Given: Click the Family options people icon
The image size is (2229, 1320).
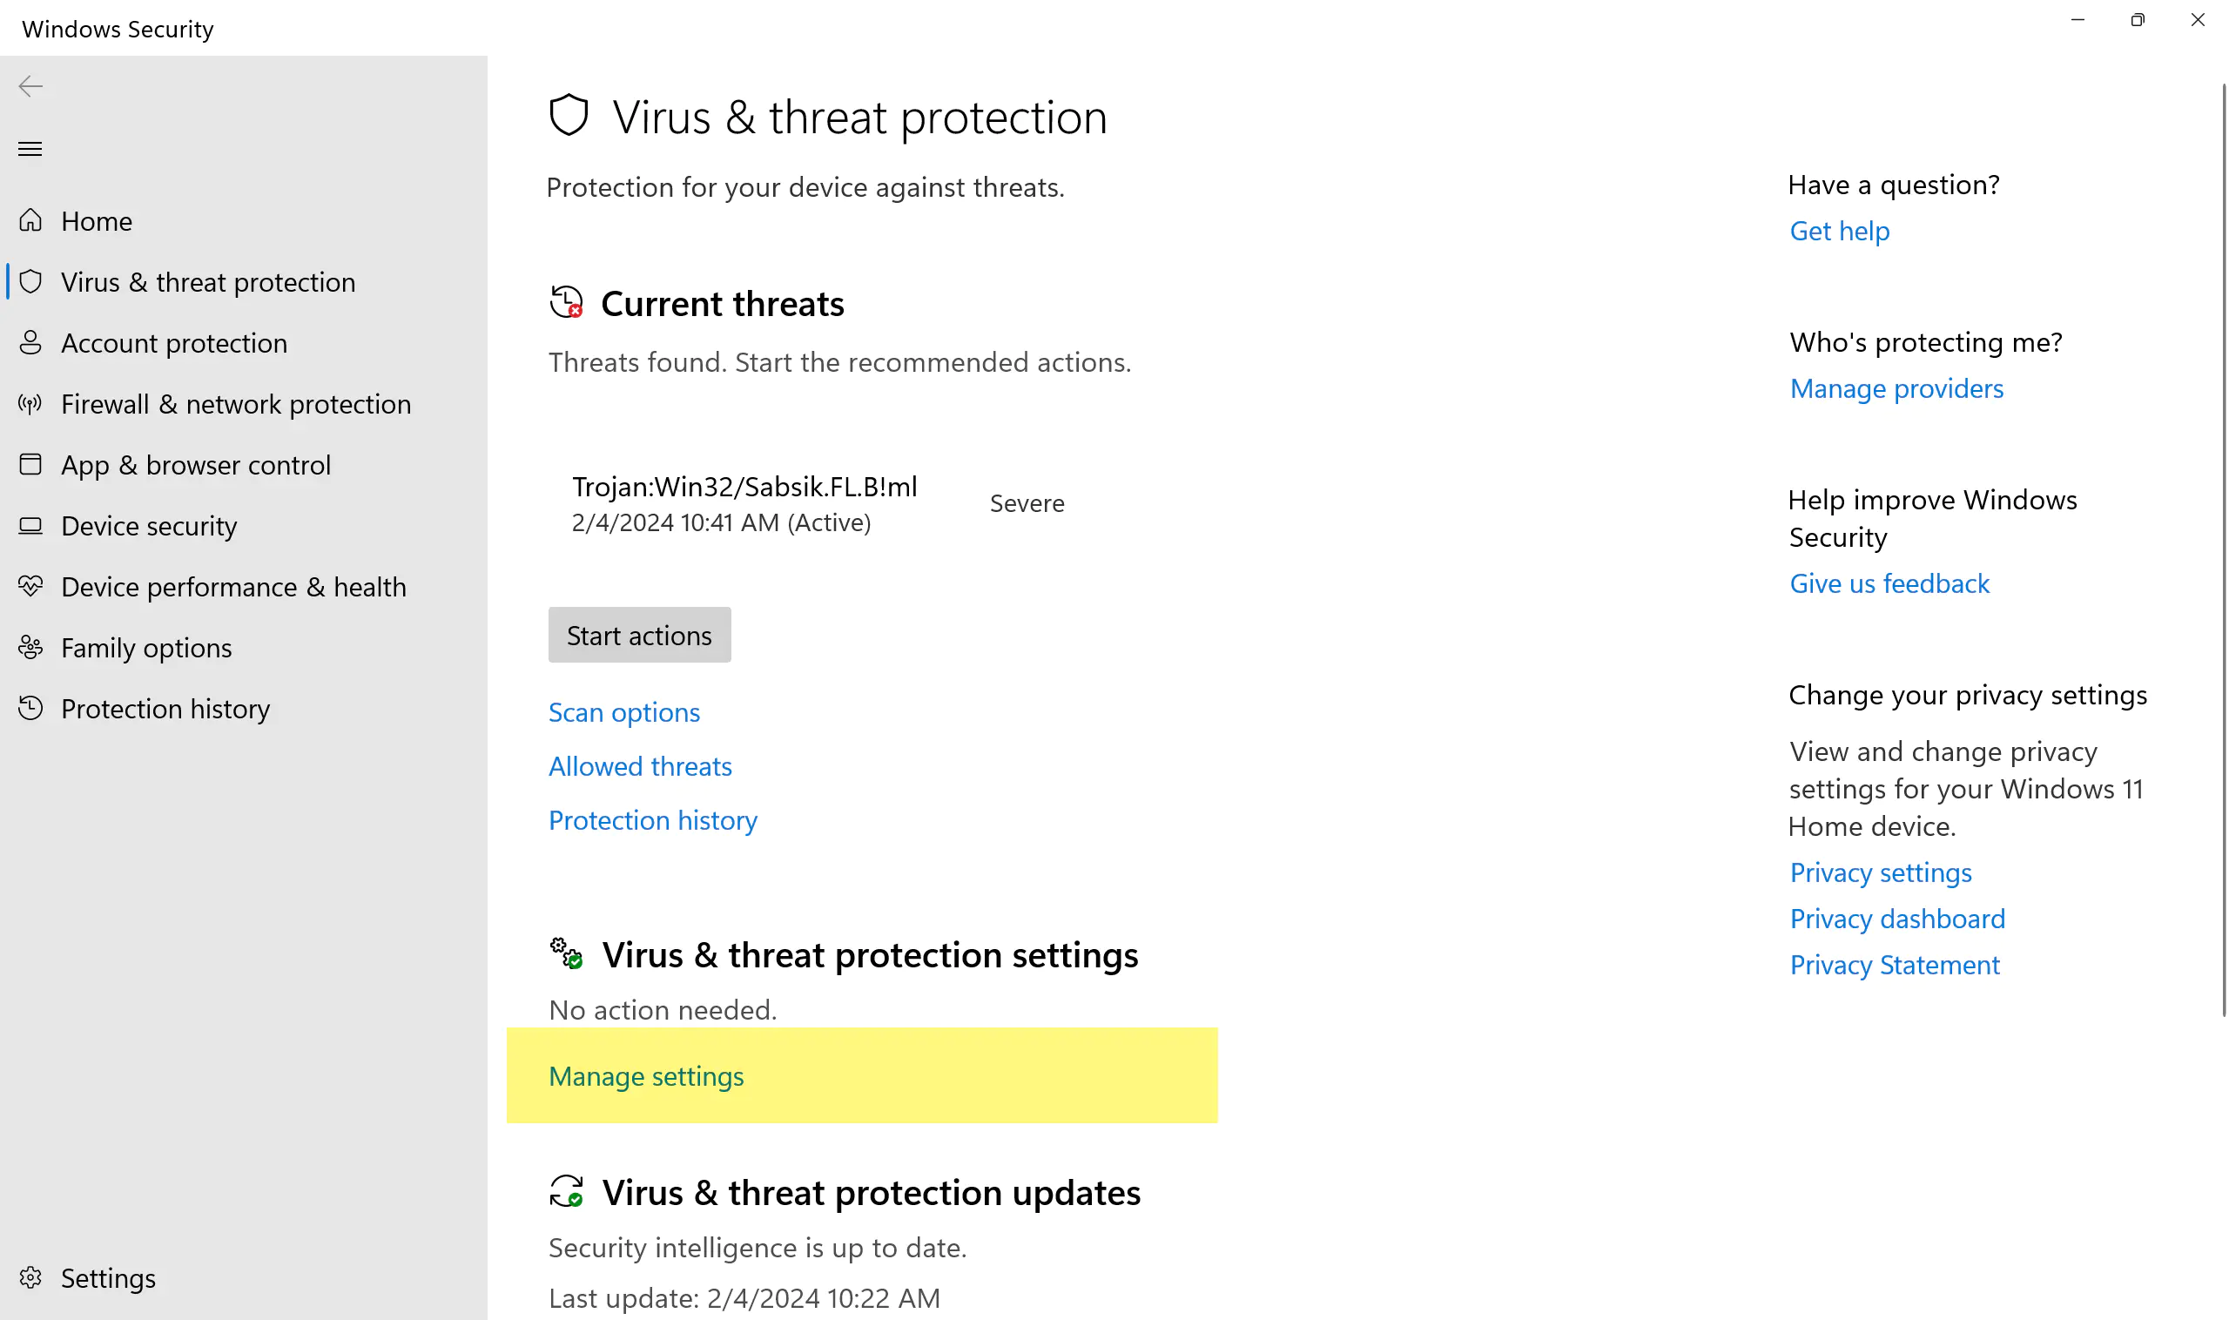Looking at the screenshot, I should 30,648.
